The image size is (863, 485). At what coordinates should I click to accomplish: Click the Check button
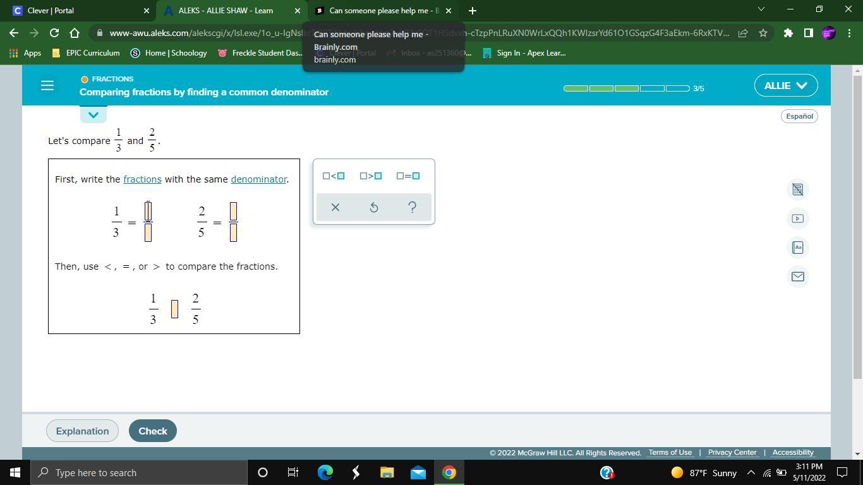click(153, 431)
